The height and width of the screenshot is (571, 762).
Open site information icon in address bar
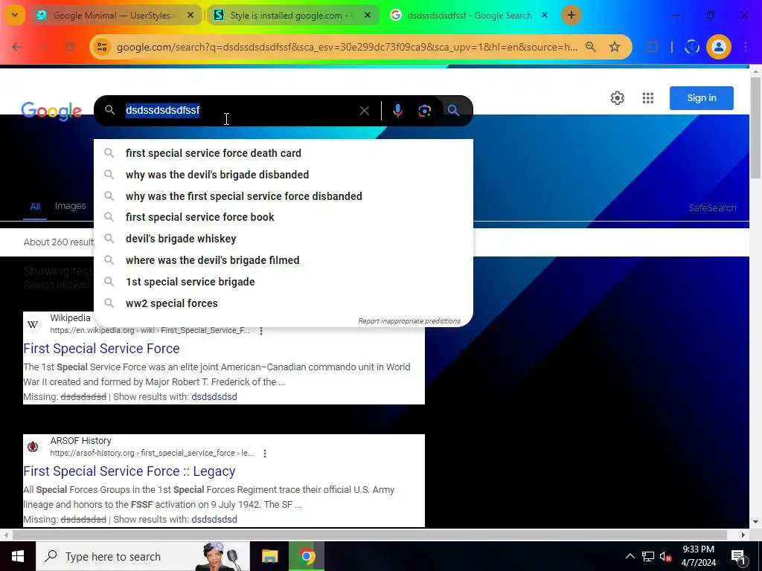click(102, 47)
